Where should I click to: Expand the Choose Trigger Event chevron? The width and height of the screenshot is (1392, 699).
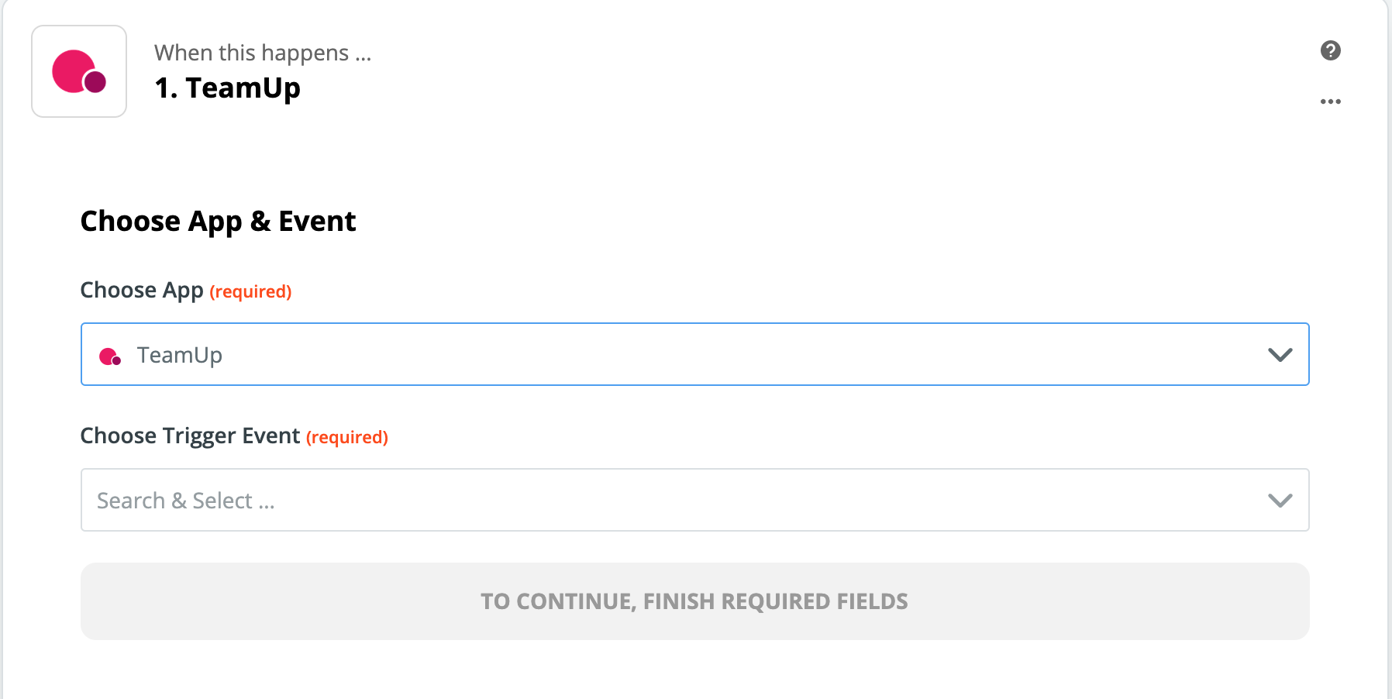[1280, 501]
